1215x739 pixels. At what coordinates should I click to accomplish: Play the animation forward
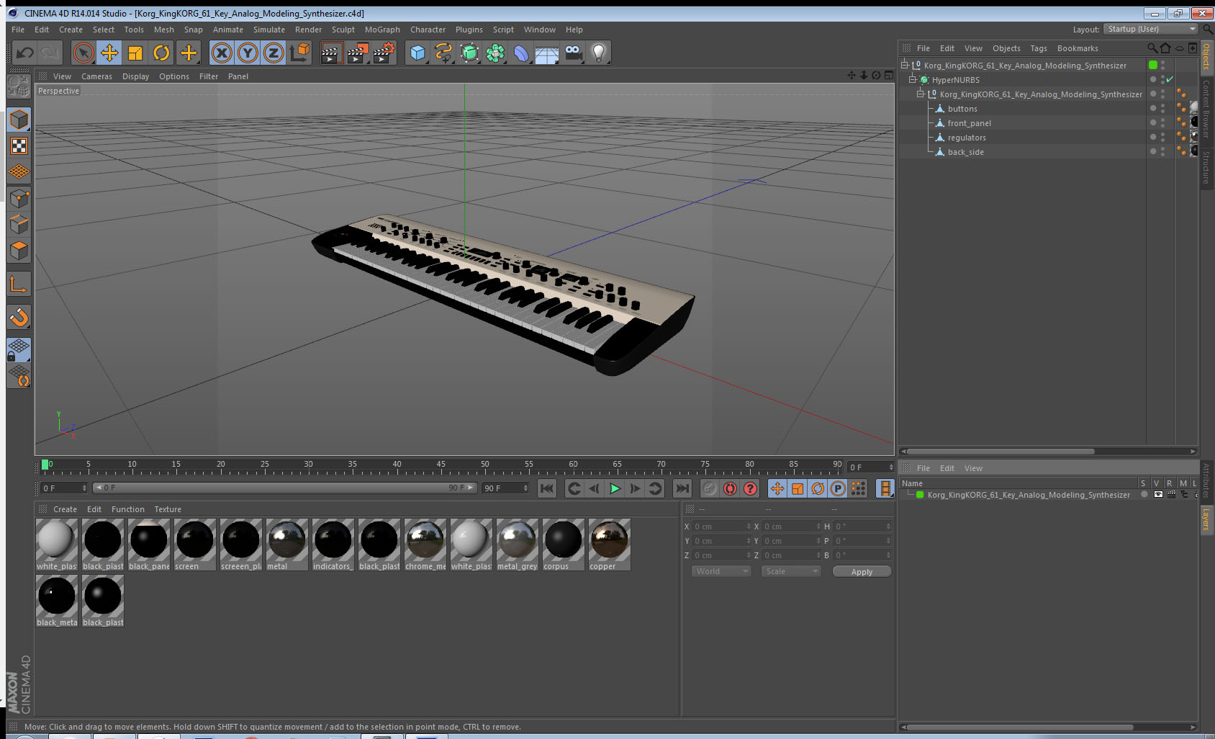615,488
